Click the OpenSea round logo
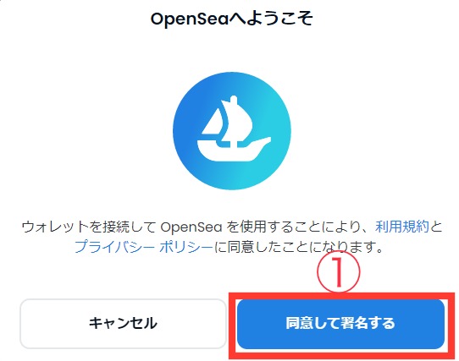The height and width of the screenshot is (361, 459). click(x=232, y=131)
